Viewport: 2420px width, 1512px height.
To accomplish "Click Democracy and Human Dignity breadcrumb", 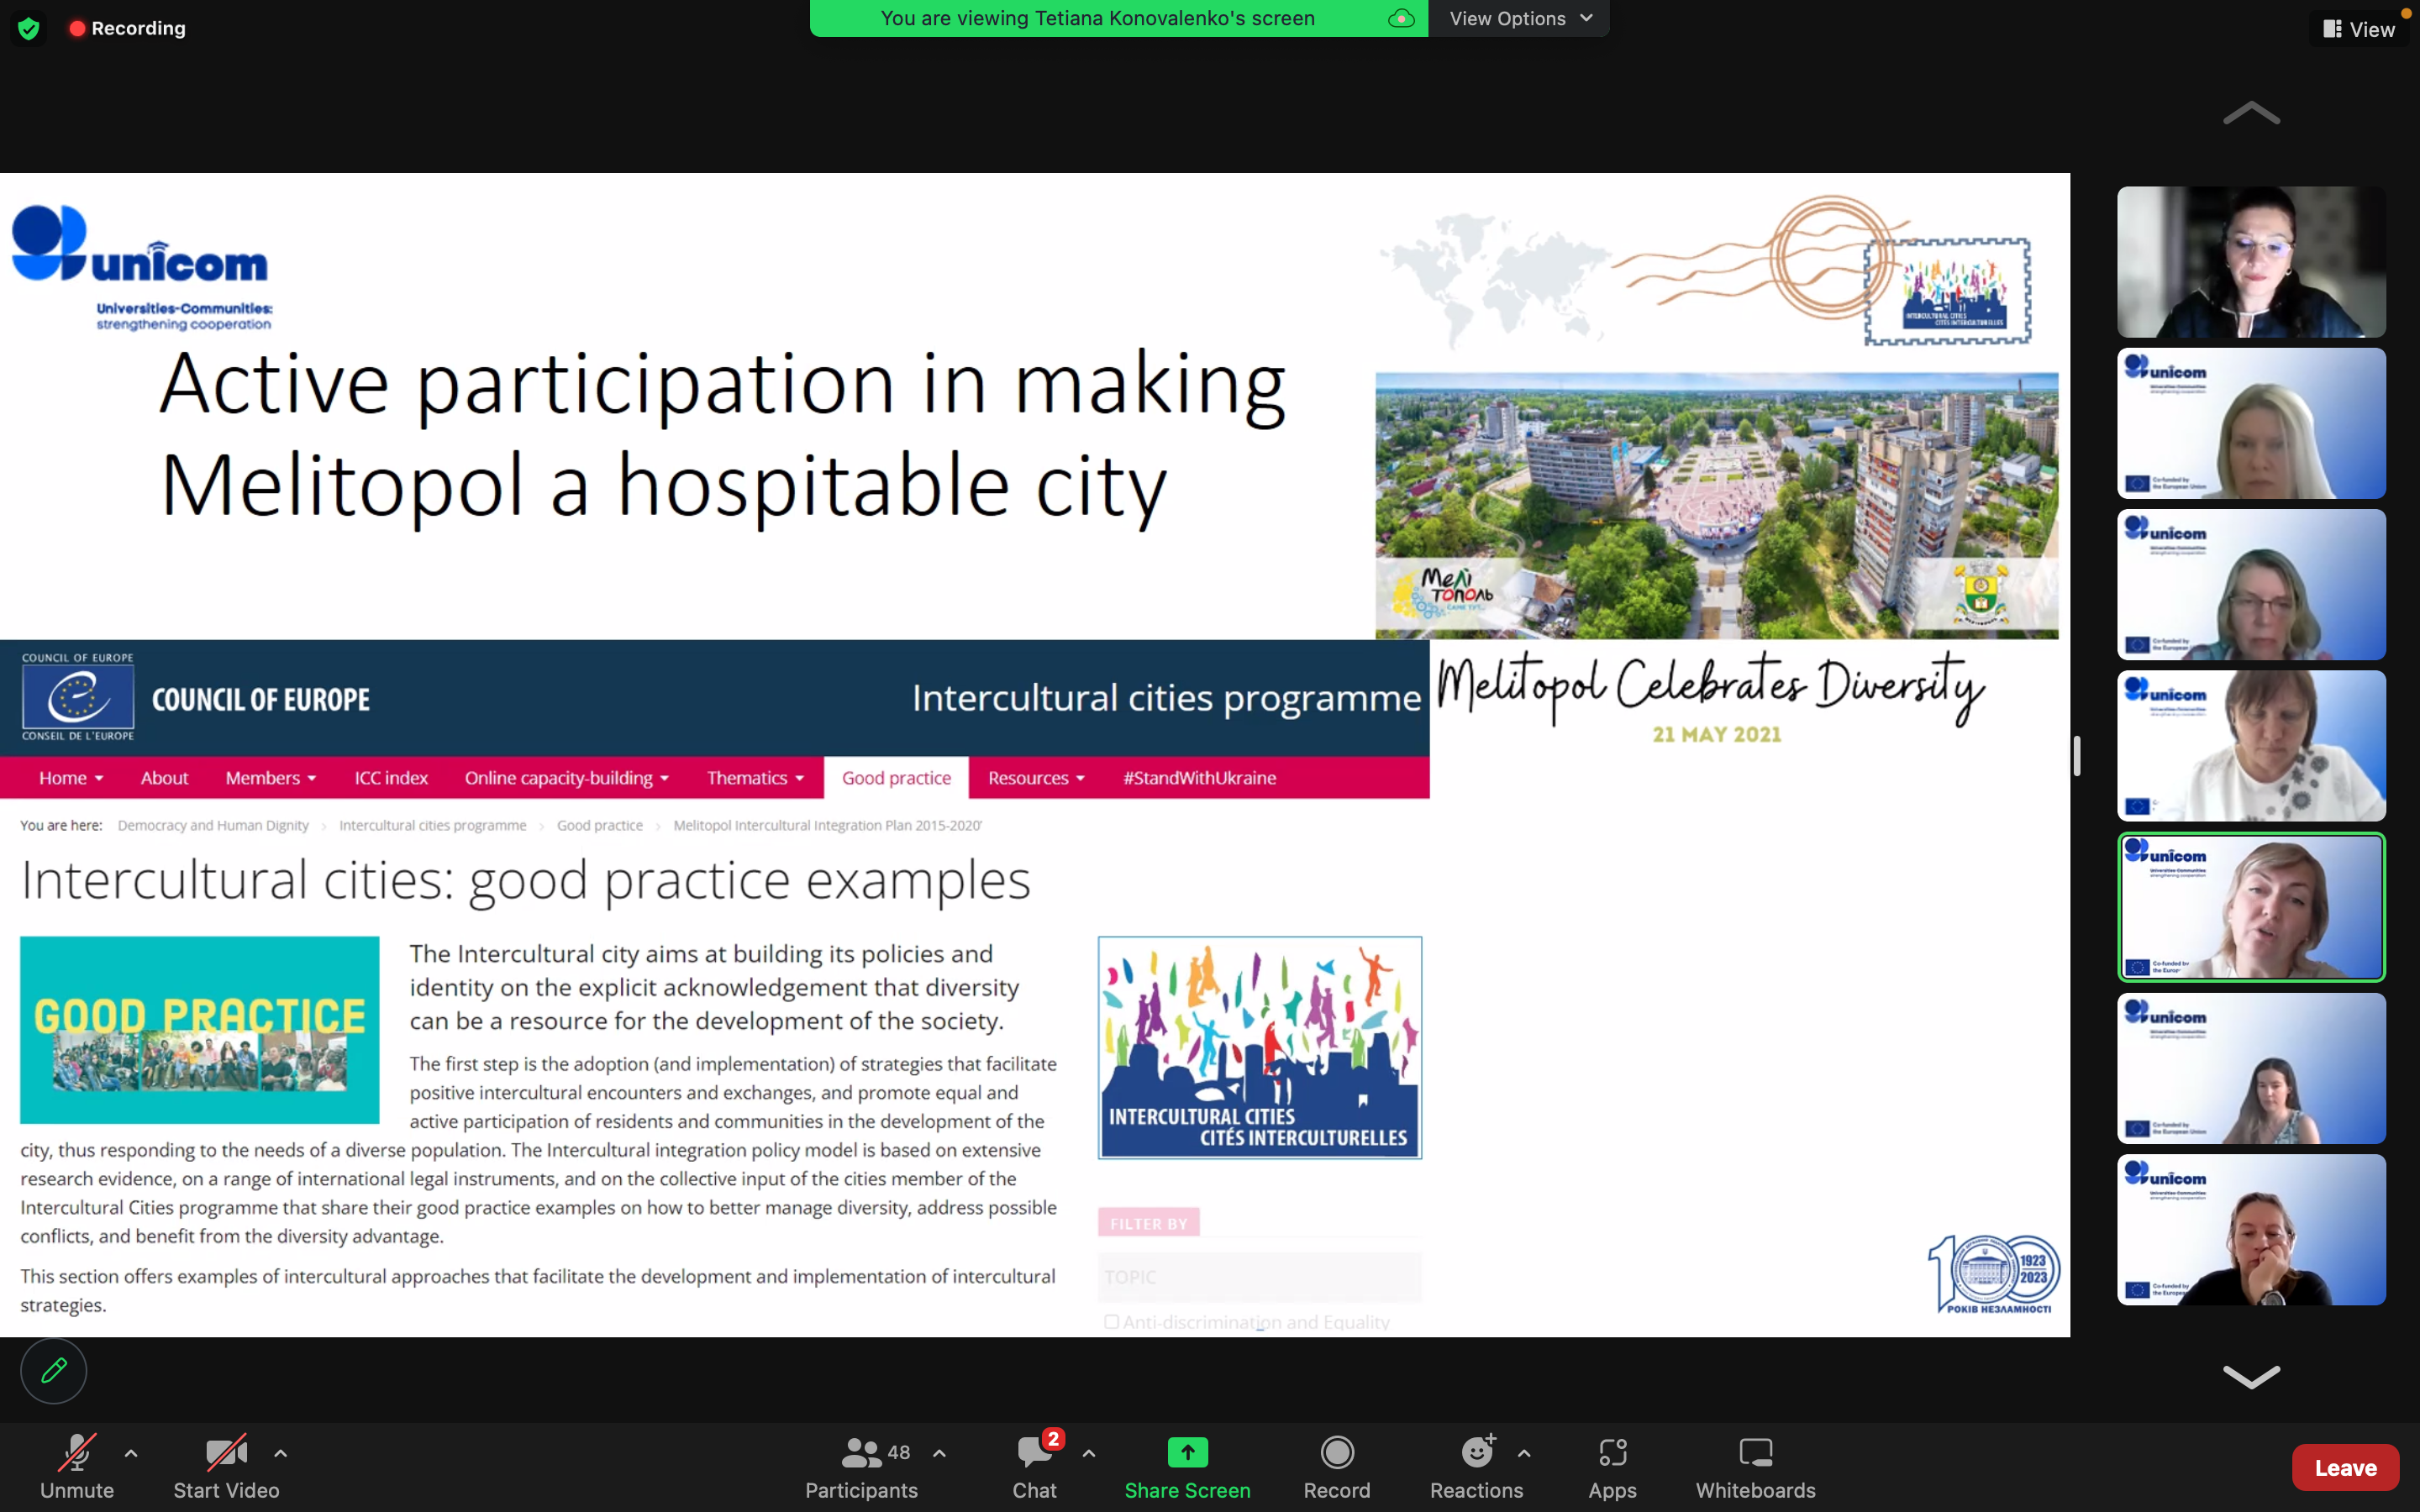I will click(x=213, y=825).
